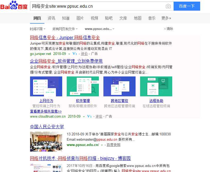
Task: Expand arrow next to go.juniper.net date
Action: [69, 54]
